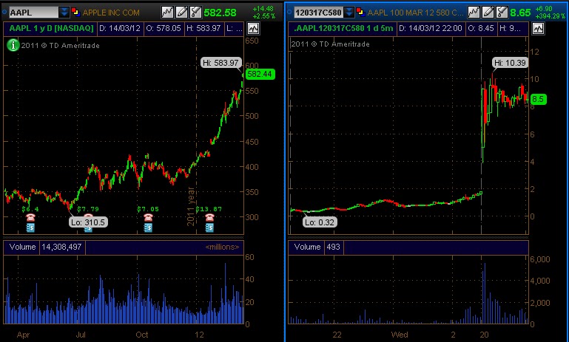This screenshot has width=569, height=342.
Task: Click the 'Lo: 310.5' price bubble
Action: click(88, 222)
